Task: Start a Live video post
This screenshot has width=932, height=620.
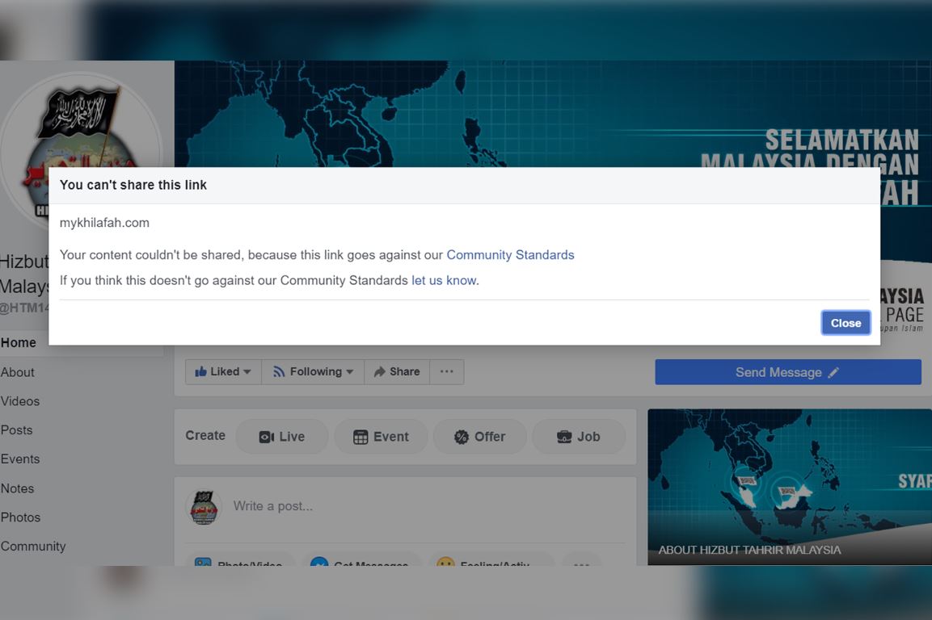Action: (x=281, y=437)
